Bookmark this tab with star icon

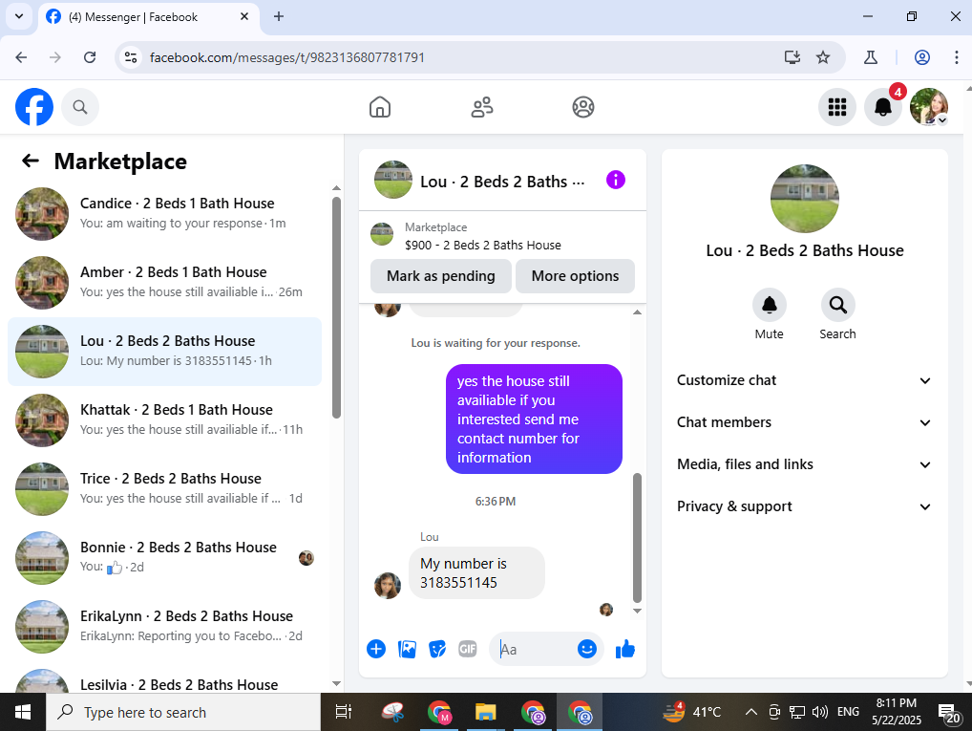tap(823, 57)
